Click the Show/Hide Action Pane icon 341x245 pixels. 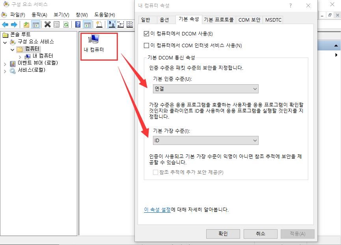click(88, 24)
